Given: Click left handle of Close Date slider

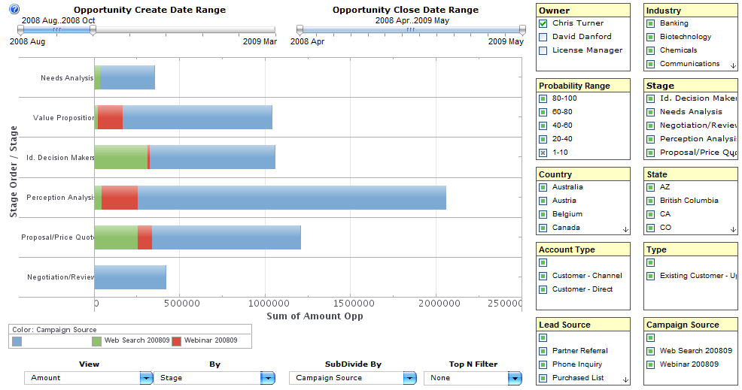Looking at the screenshot, I should tap(300, 30).
